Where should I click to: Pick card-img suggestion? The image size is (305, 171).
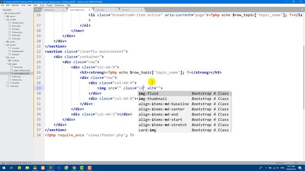pos(184,130)
